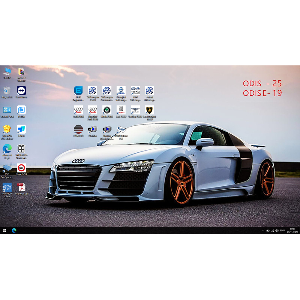Launch the VW-MCD PDX Builder icon
Image resolution: width=300 pixels, height=300 pixels.
(7, 130)
